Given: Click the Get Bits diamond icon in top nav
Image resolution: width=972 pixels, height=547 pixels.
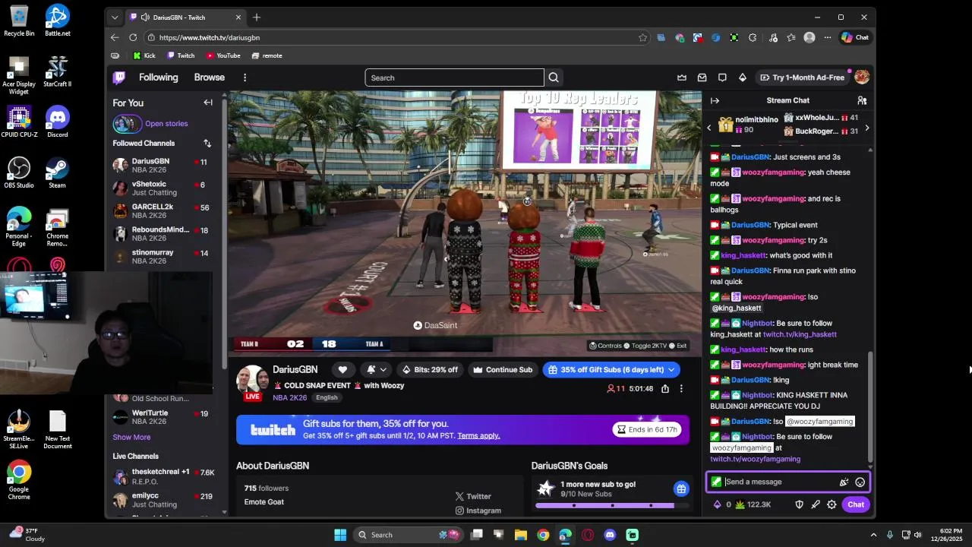Looking at the screenshot, I should pos(743,77).
